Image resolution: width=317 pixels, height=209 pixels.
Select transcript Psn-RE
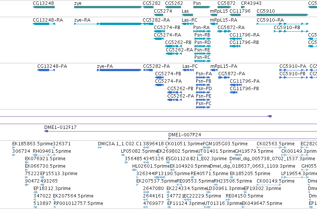(202, 50)
